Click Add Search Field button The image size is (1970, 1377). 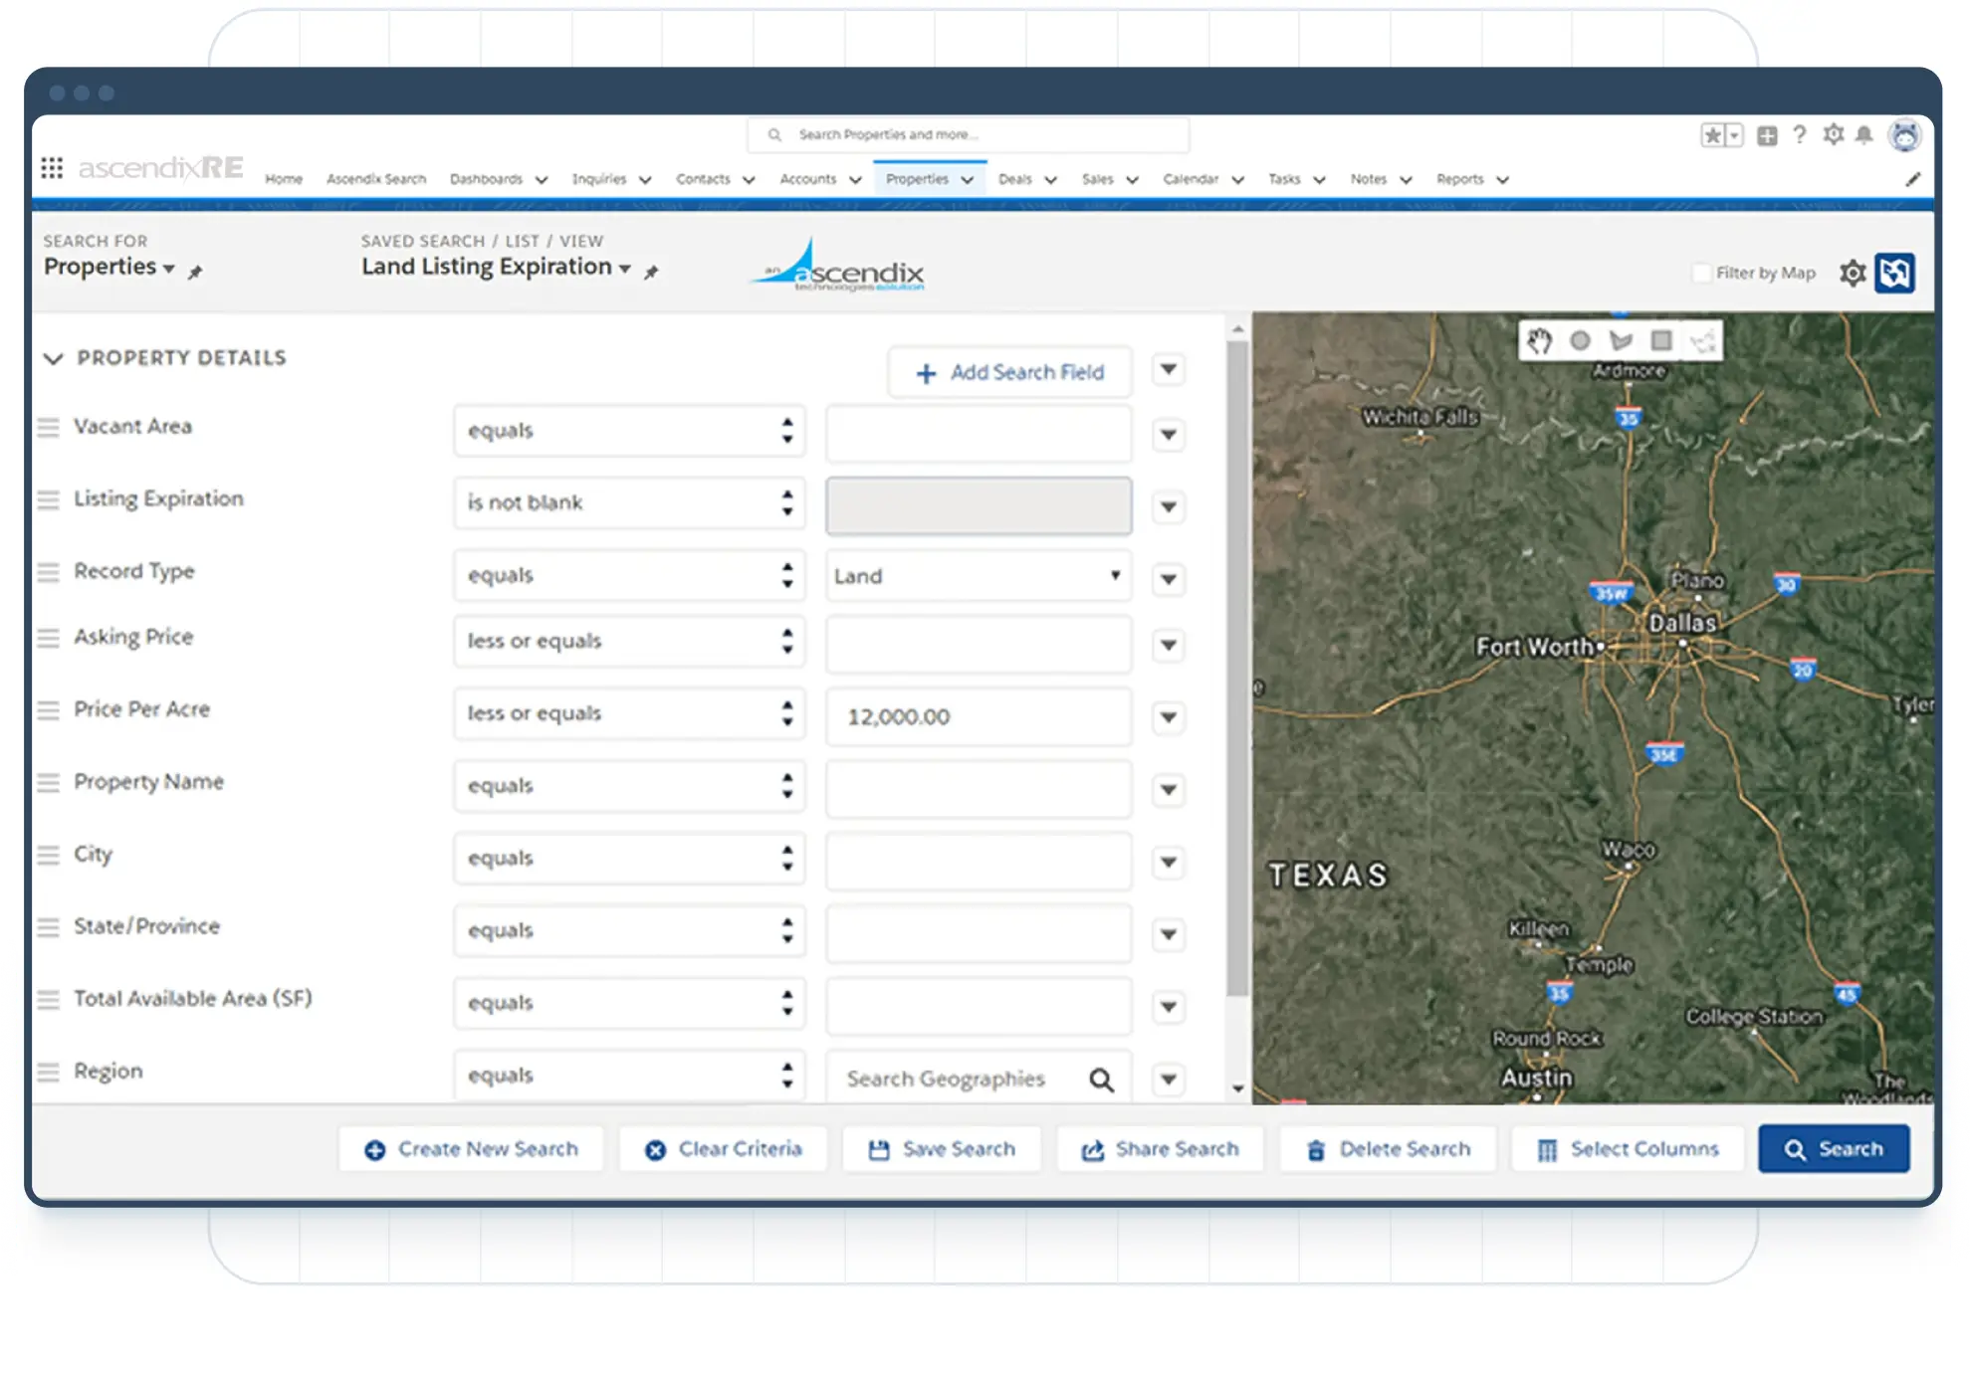1010,372
